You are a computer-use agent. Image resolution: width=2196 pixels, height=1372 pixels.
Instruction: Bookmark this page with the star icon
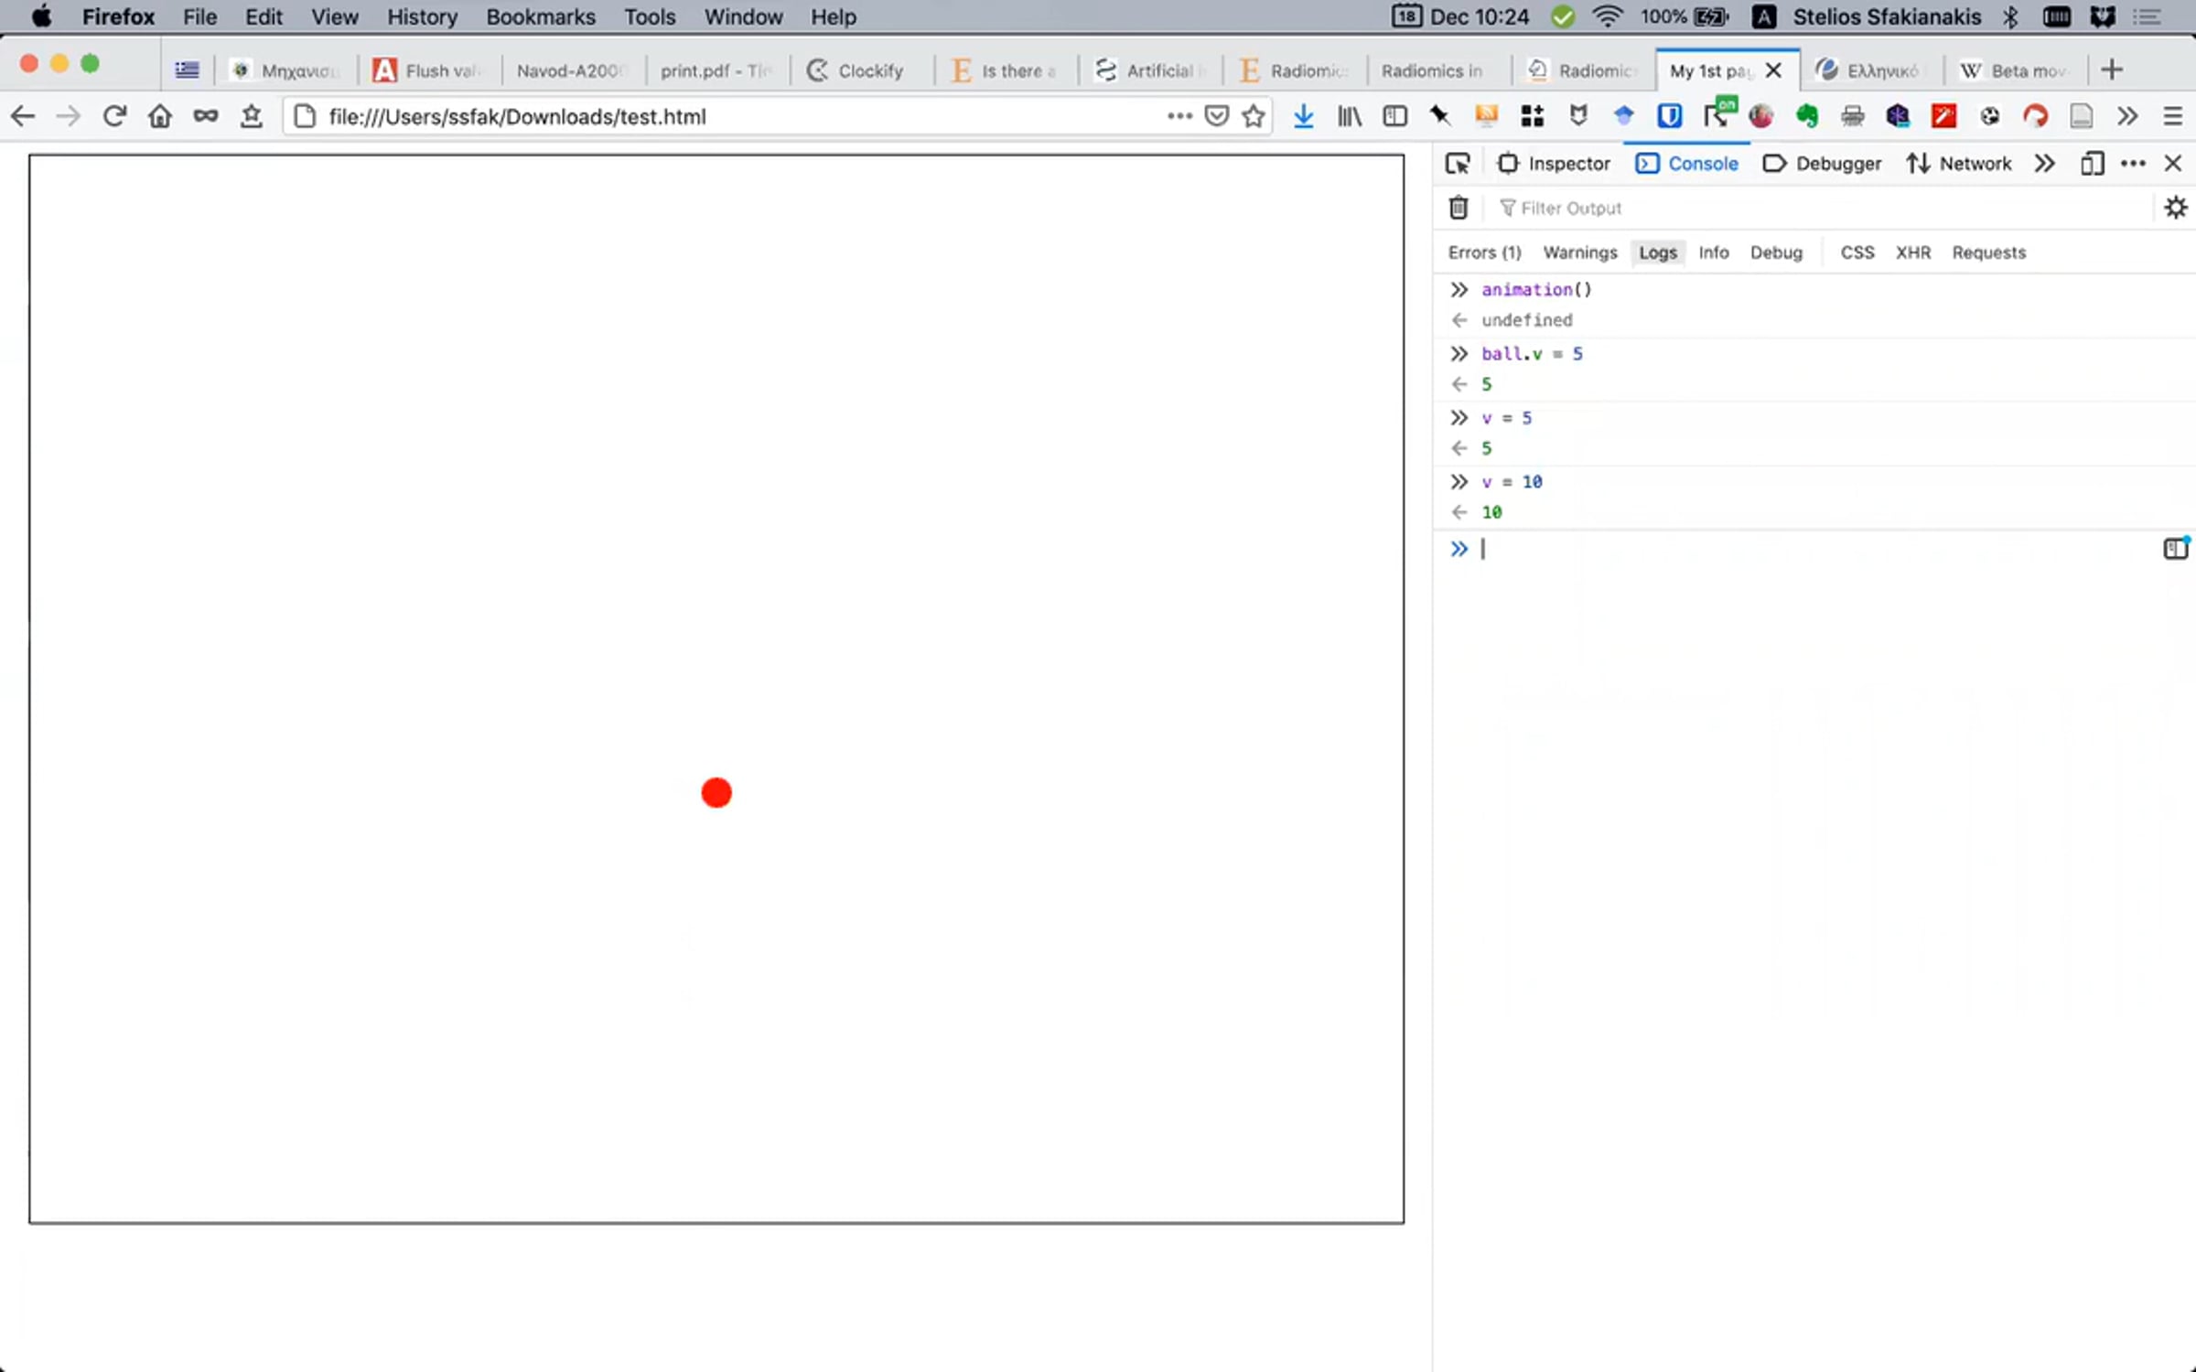coord(1254,116)
